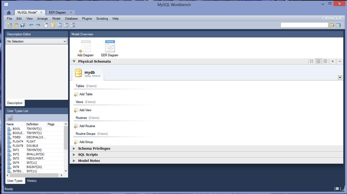Open the Scripting menu
The width and height of the screenshot is (347, 194).
tap(102, 19)
